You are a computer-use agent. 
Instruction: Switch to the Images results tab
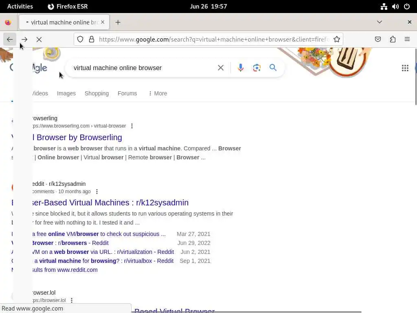(x=66, y=93)
